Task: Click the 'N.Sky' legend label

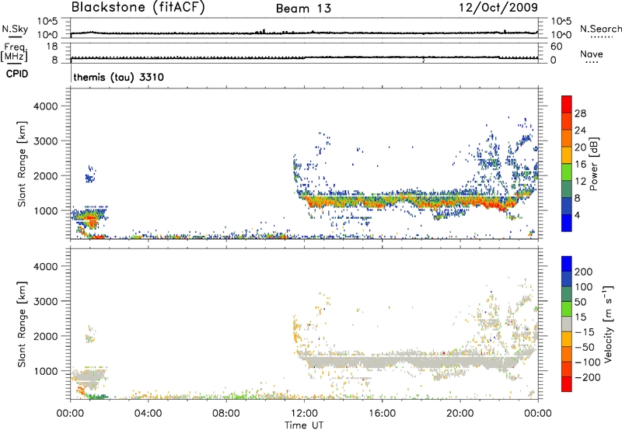Action: (15, 29)
